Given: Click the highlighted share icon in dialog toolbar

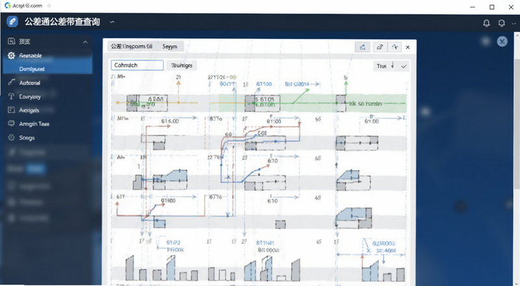Looking at the screenshot, I should coord(362,47).
